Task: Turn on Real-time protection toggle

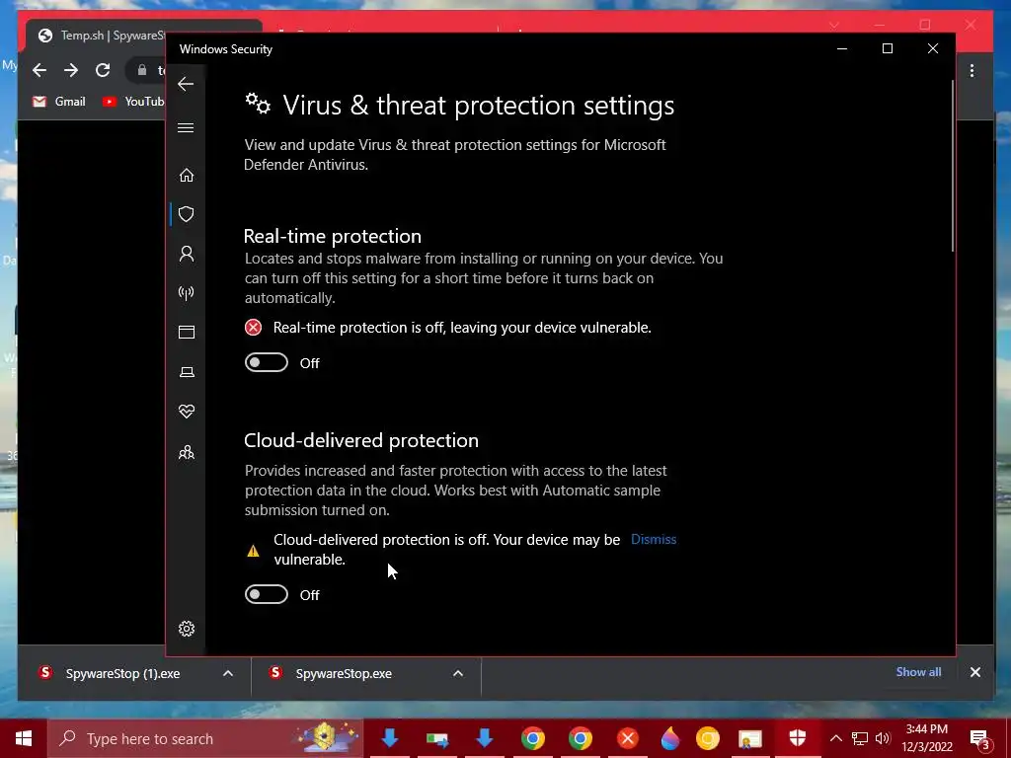Action: [x=267, y=363]
